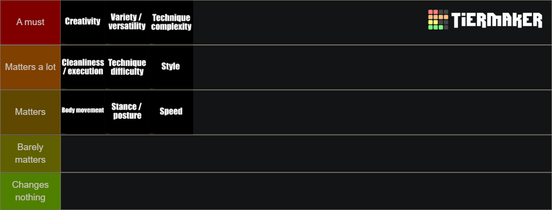Select the Creativity tile

(x=83, y=23)
